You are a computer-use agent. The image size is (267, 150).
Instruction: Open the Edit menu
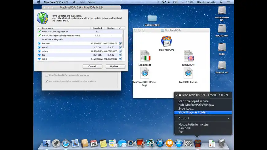pyautogui.click(x=82, y=2)
